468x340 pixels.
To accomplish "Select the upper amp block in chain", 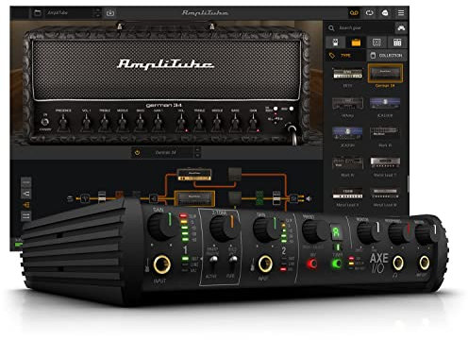I will [x=194, y=175].
